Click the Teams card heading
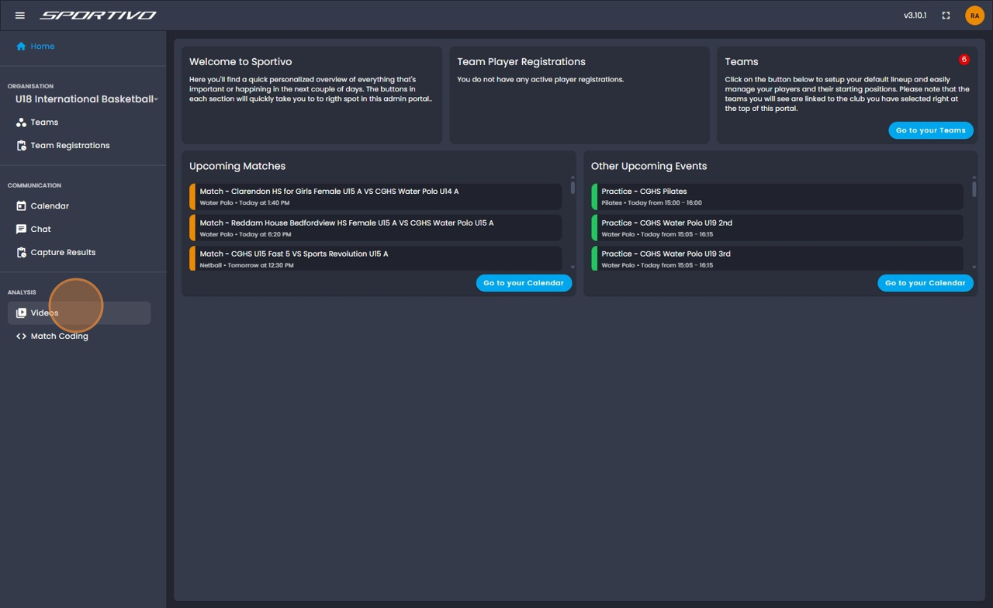993x608 pixels. (742, 62)
